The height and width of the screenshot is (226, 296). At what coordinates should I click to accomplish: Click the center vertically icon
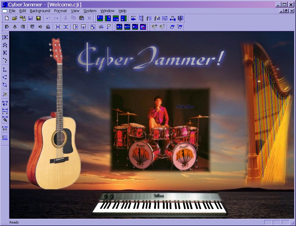tap(40, 27)
